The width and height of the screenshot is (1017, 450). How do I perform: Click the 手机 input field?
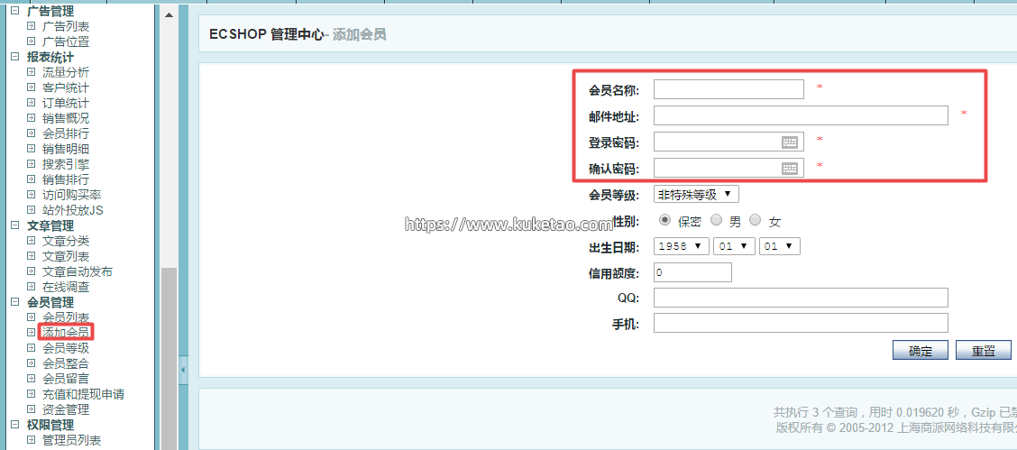tap(801, 323)
